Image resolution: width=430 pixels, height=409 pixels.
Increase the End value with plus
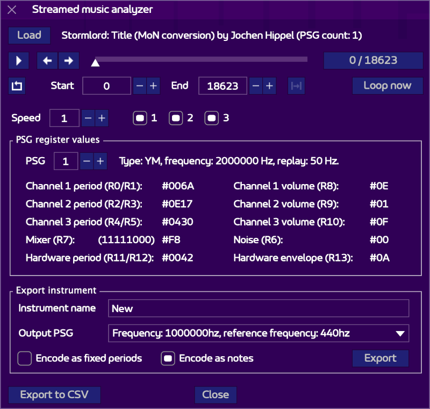pos(269,86)
